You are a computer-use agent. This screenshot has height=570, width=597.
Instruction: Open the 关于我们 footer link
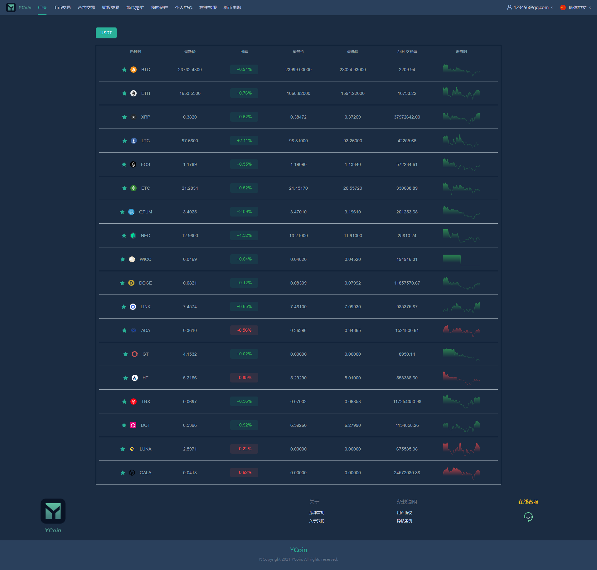317,521
